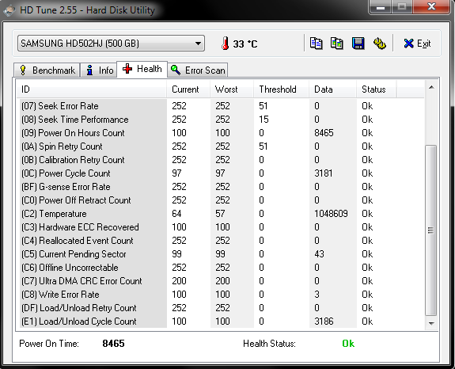The height and width of the screenshot is (369, 455).
Task: Select the Health tab
Action: 142,69
